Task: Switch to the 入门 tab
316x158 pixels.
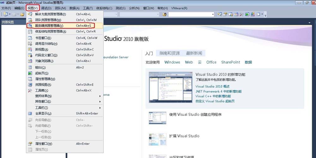Action: (149, 53)
